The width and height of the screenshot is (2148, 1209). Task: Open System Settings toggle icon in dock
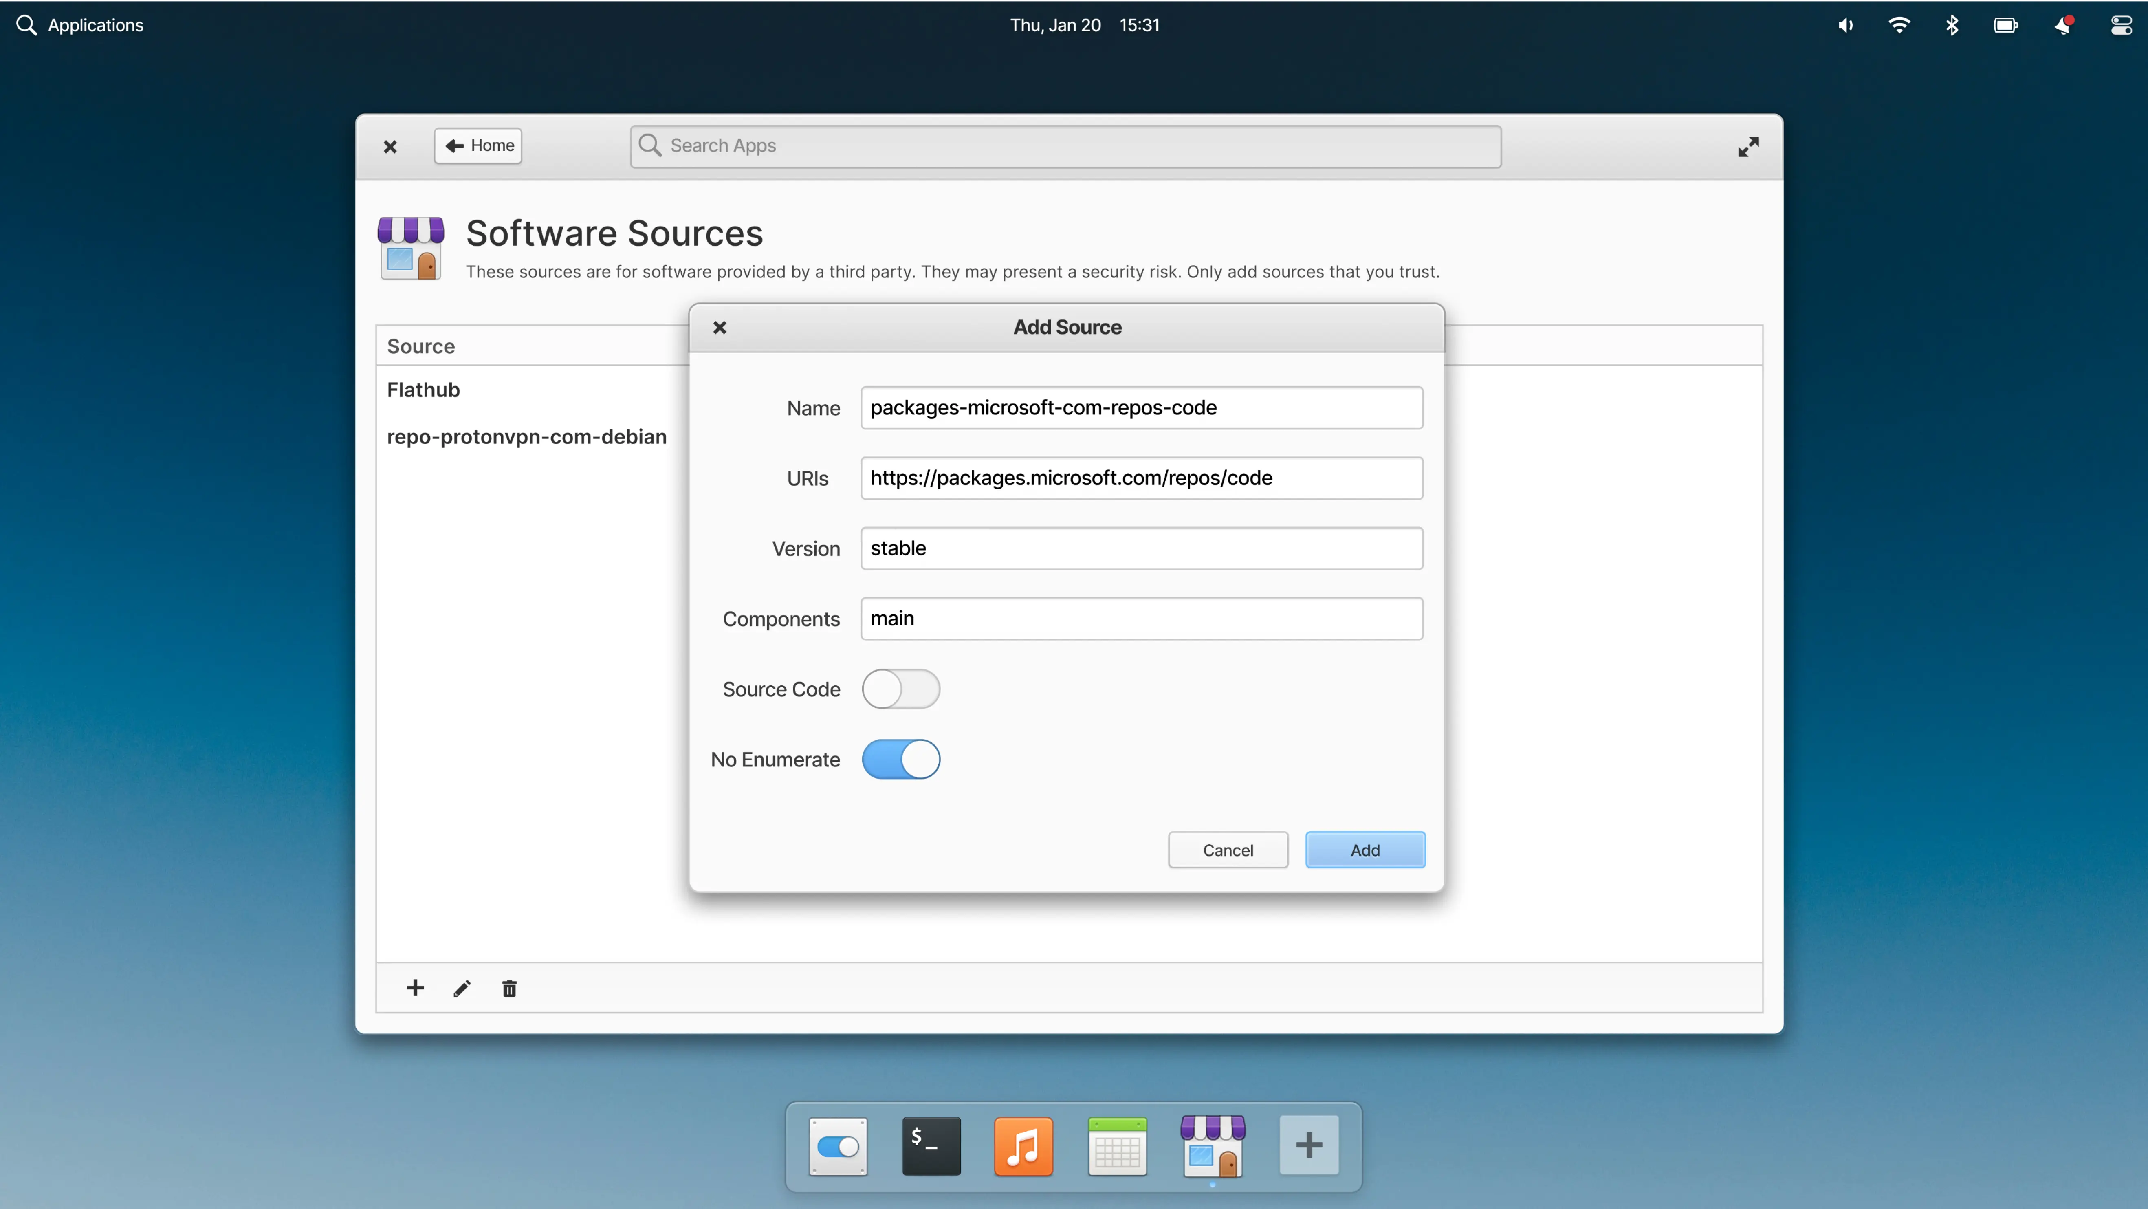pyautogui.click(x=838, y=1145)
